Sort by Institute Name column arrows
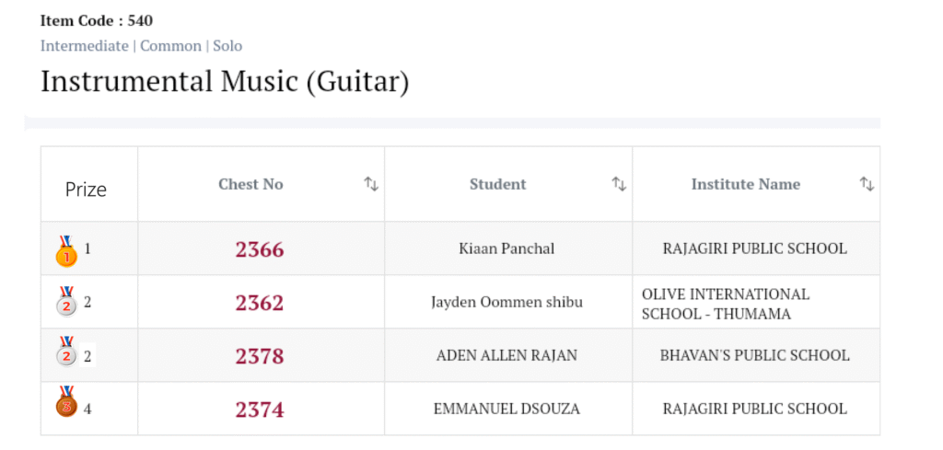Screen dimensions: 943x450 867,184
